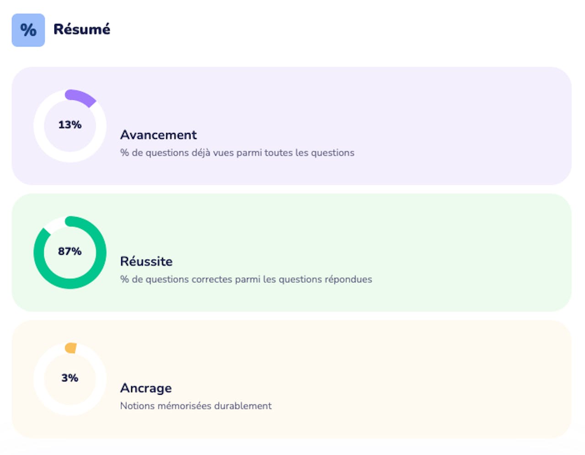Viewport: 585px width, 455px height.
Task: Click the white gap in the Réussite ring
Action: pos(55,224)
